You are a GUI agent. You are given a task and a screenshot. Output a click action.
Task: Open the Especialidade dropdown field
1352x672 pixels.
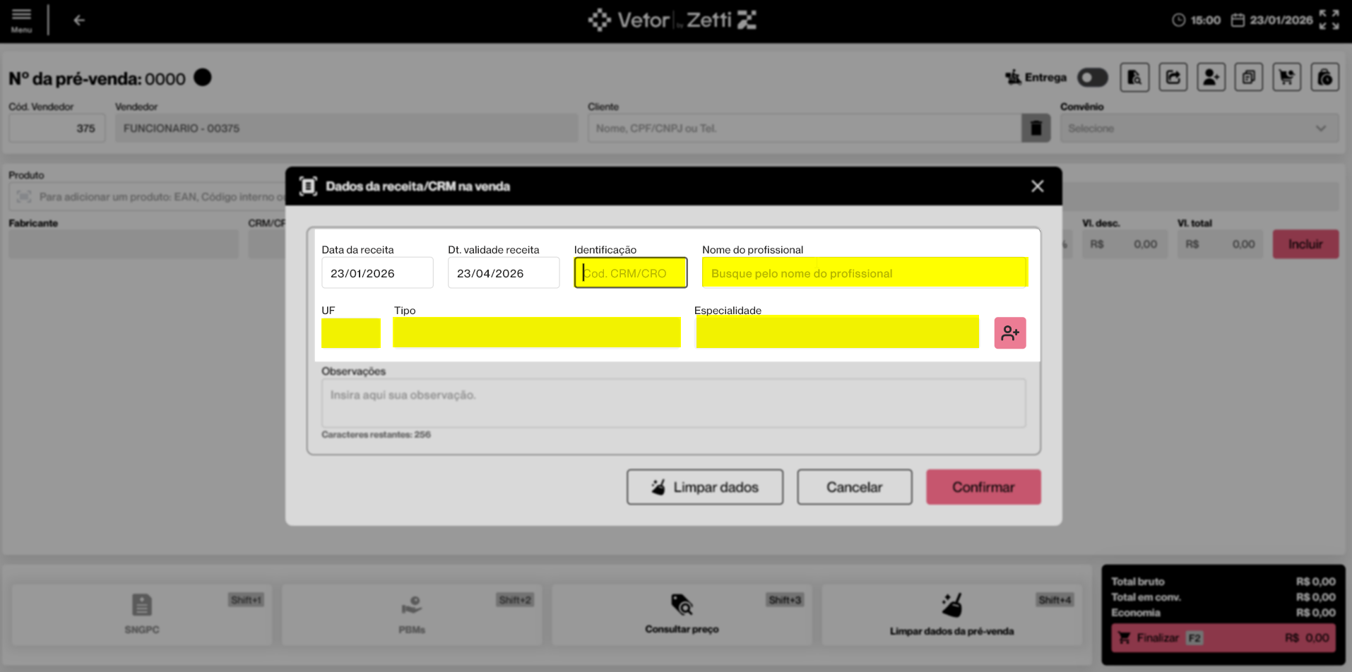point(838,332)
